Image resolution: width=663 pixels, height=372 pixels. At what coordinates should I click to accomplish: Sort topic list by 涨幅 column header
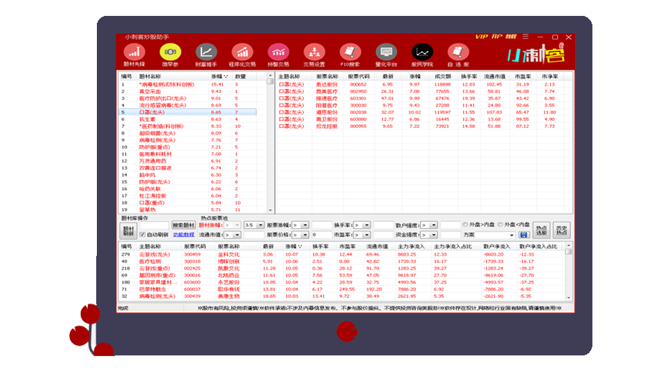coord(219,77)
